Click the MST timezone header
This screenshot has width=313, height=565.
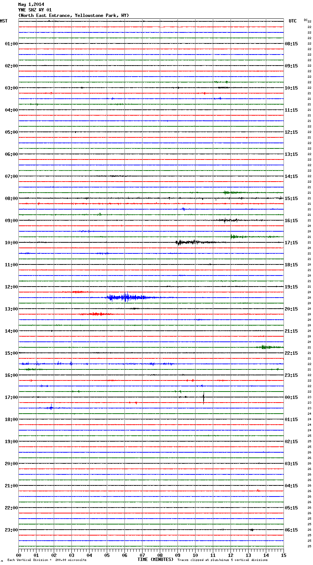(x=4, y=21)
